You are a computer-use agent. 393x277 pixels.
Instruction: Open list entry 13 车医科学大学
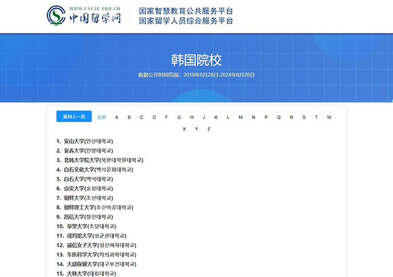coord(96,255)
